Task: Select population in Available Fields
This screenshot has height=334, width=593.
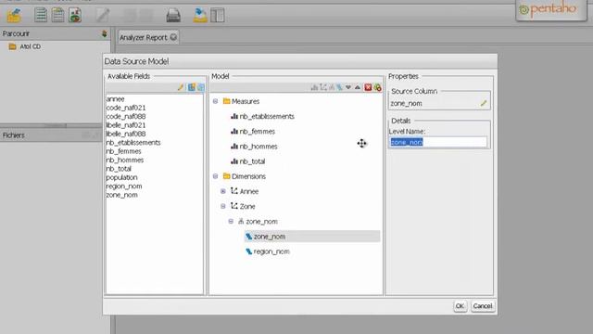Action: point(121,177)
